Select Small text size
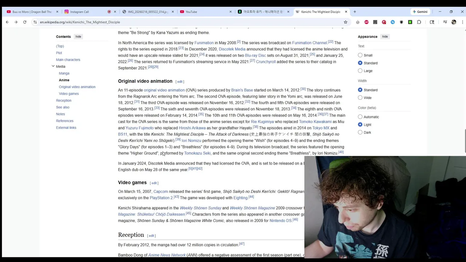The height and width of the screenshot is (262, 466). pyautogui.click(x=360, y=55)
